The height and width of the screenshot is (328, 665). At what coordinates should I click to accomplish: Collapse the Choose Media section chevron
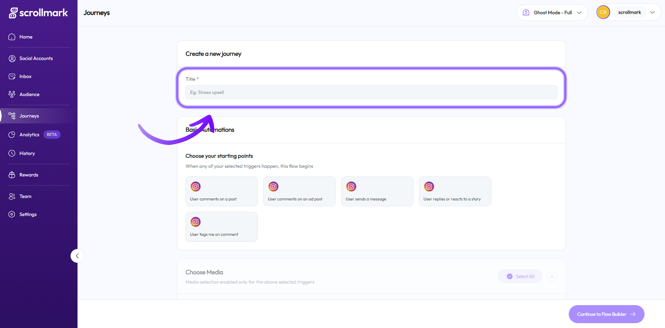click(x=552, y=276)
